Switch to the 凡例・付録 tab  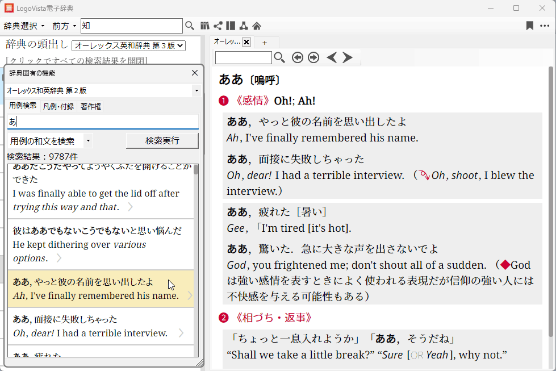click(58, 106)
